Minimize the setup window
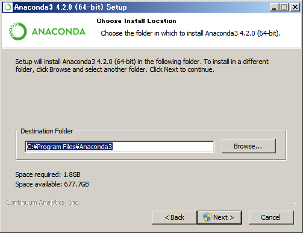 pyautogui.click(x=274, y=7)
